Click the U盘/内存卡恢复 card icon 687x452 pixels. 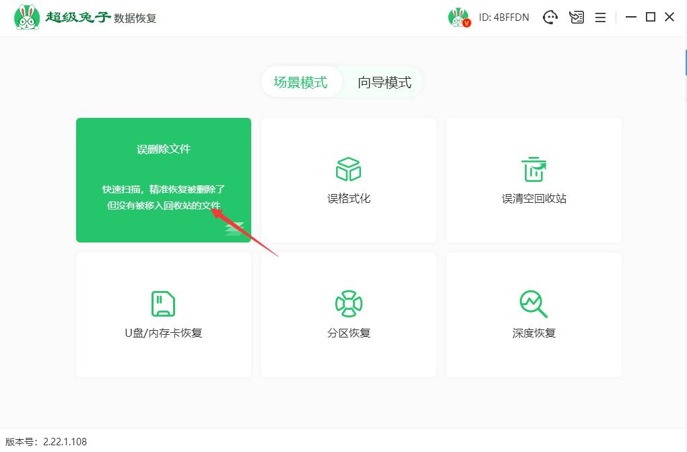point(163,303)
